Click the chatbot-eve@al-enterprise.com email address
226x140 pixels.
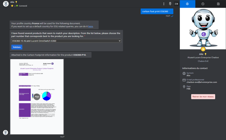[202, 82]
